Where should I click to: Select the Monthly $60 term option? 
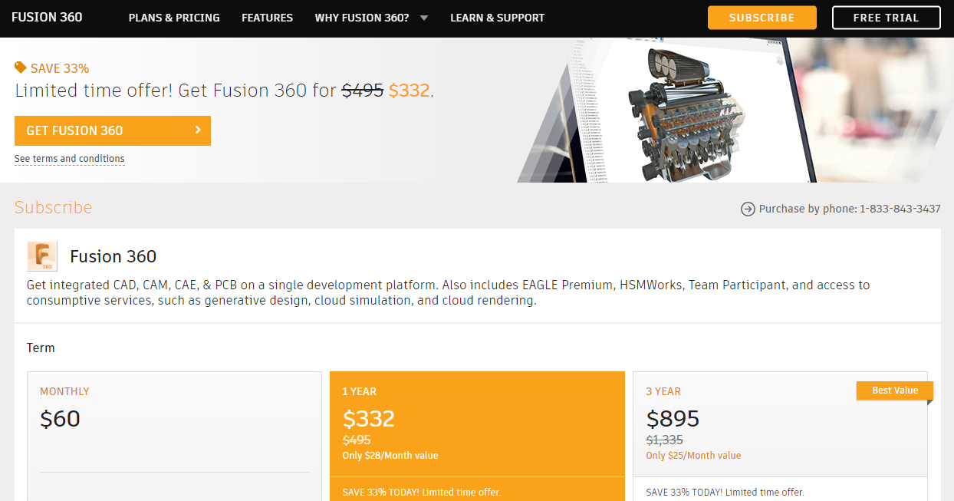[175, 437]
